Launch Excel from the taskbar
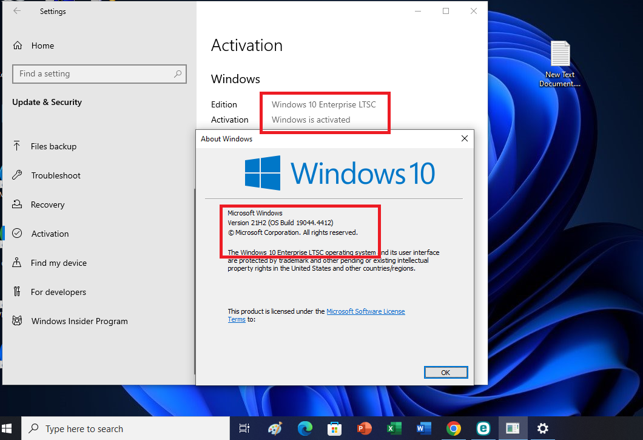Screen dimensions: 643x440 click(x=394, y=428)
